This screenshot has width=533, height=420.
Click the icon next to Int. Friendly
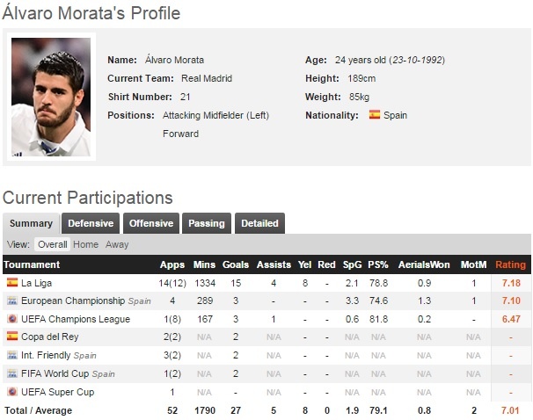11,356
